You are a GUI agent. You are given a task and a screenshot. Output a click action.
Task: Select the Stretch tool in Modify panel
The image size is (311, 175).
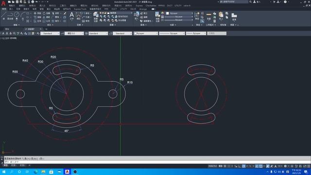pyautogui.click(x=37, y=21)
